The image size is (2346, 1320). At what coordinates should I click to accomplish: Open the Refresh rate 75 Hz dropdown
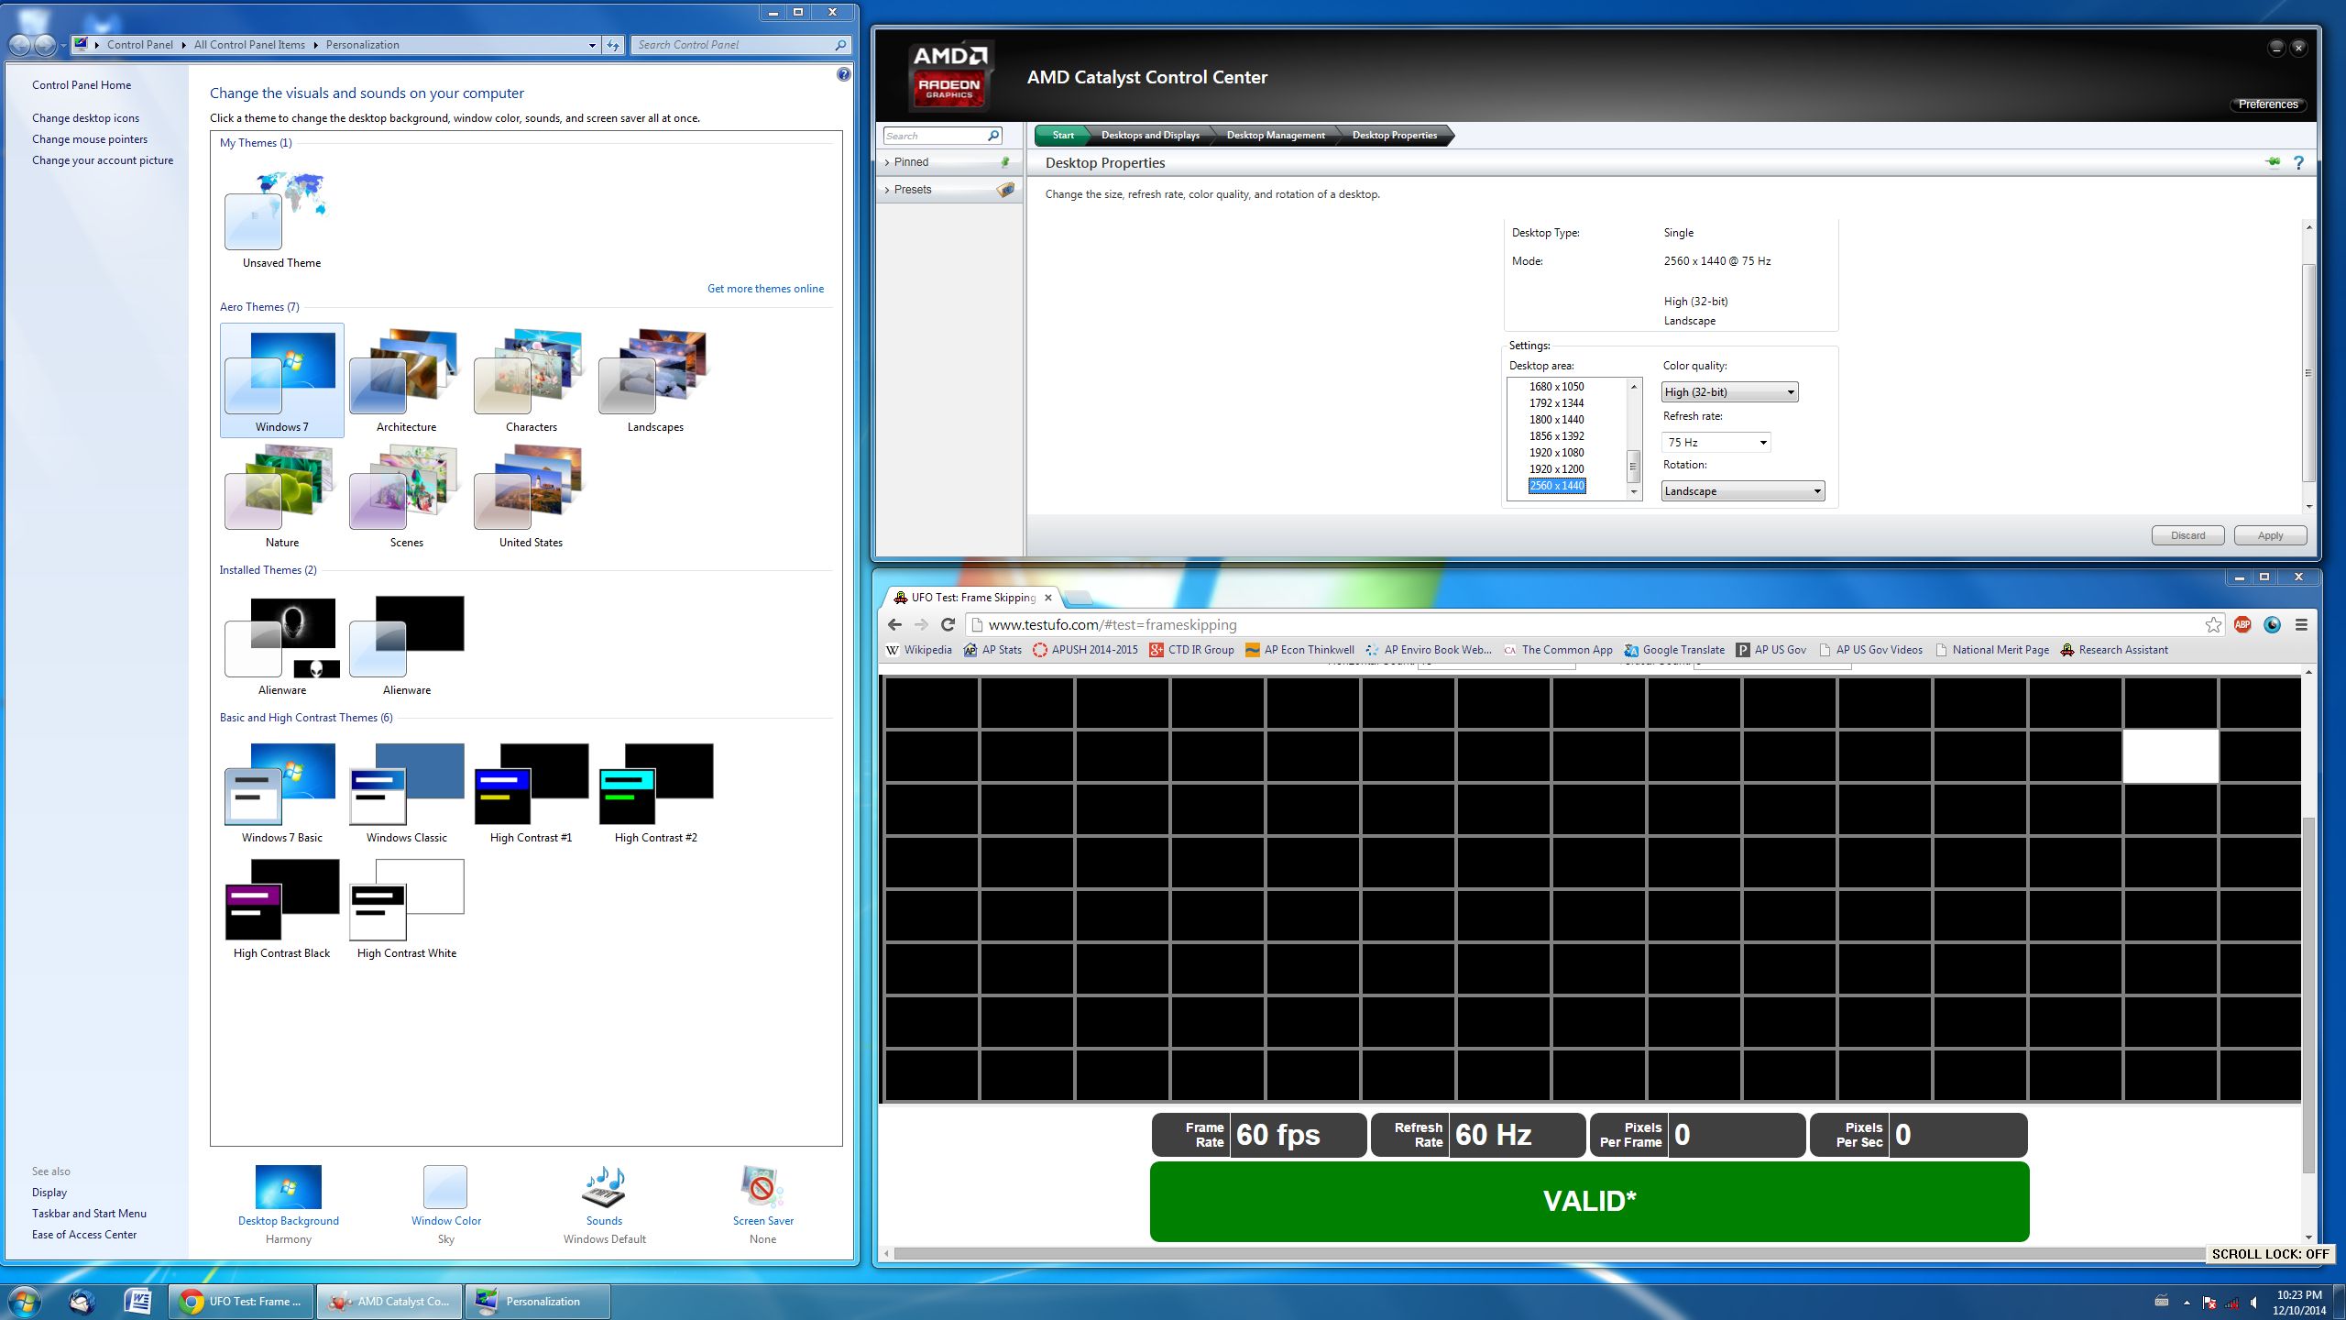1716,443
